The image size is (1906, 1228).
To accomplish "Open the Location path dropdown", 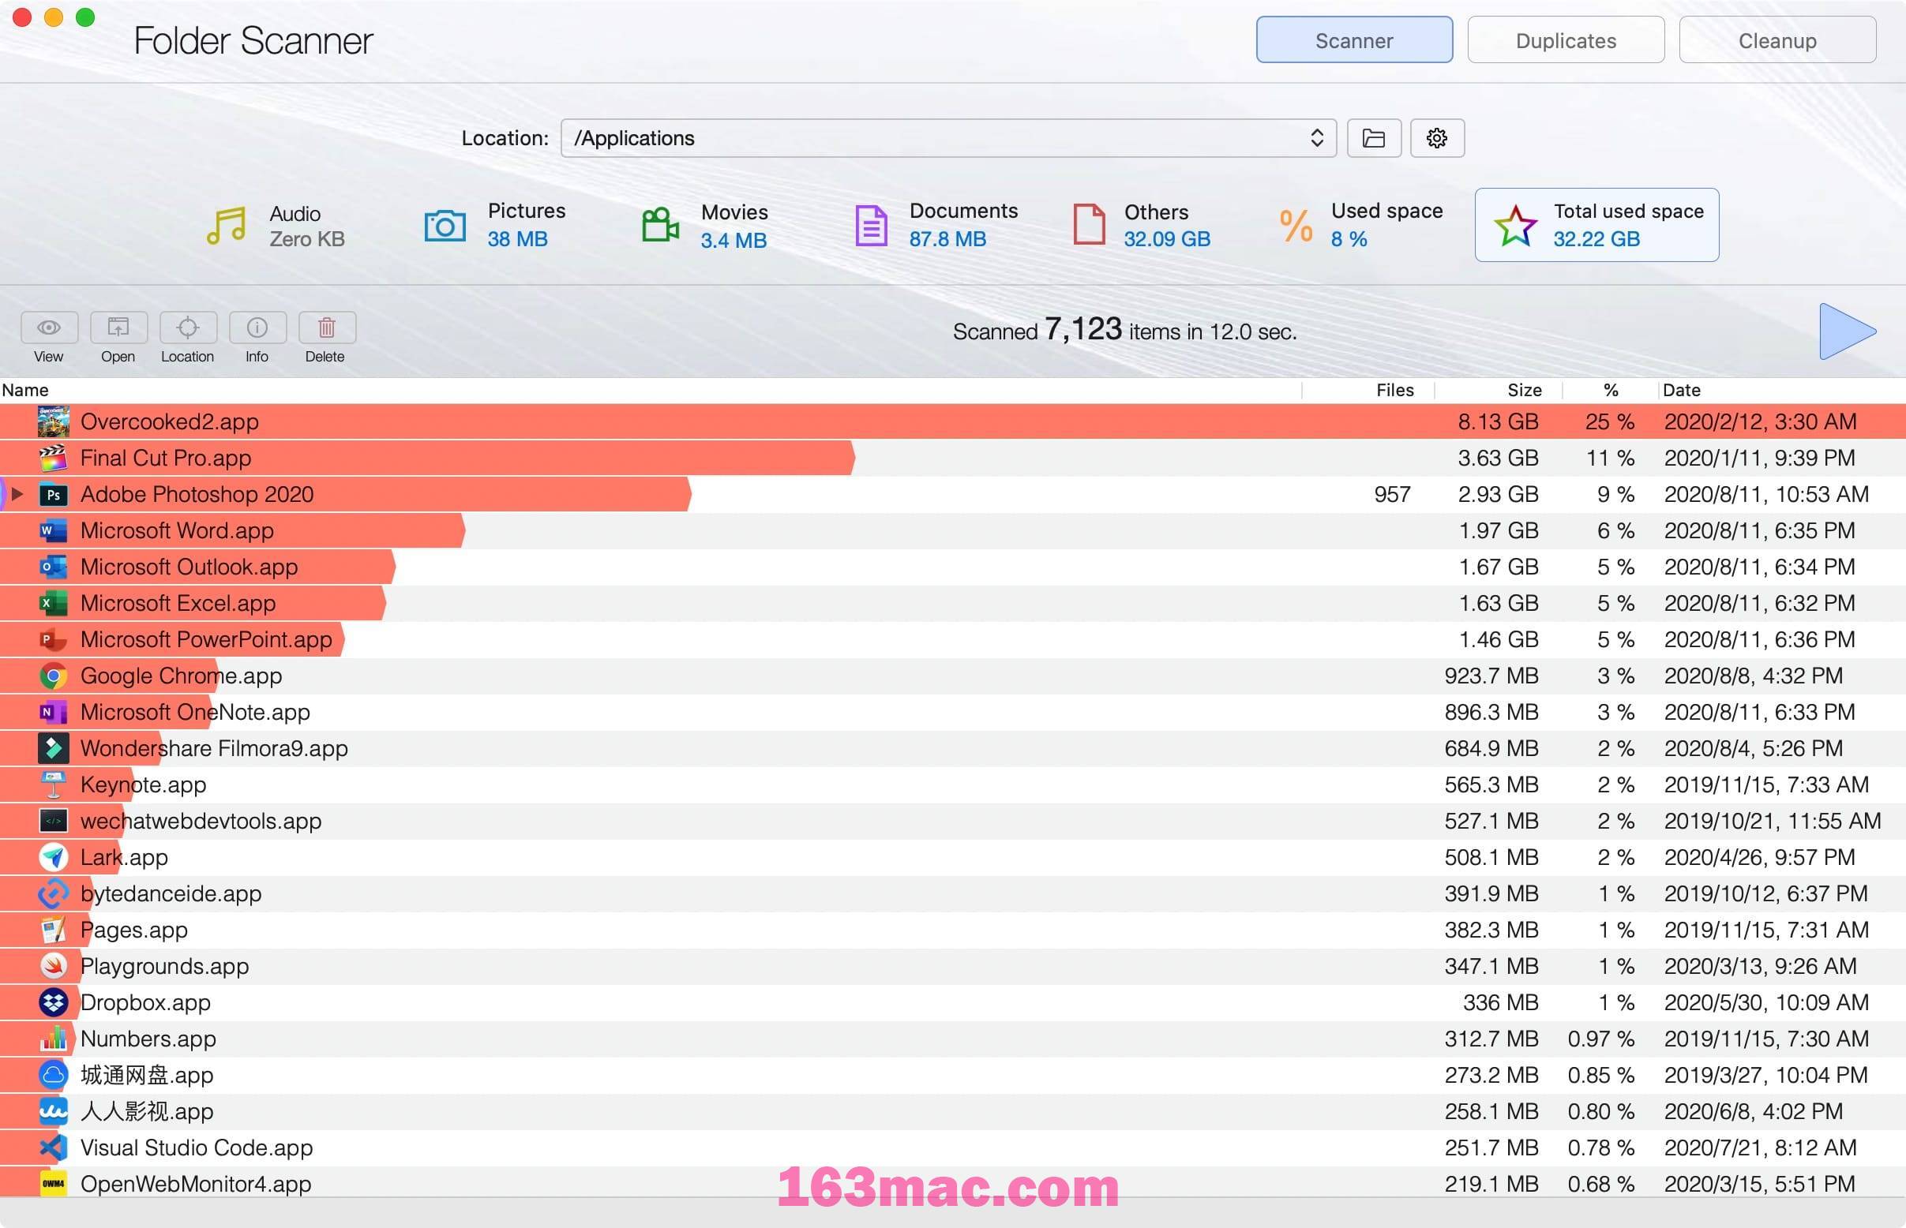I will tap(948, 138).
